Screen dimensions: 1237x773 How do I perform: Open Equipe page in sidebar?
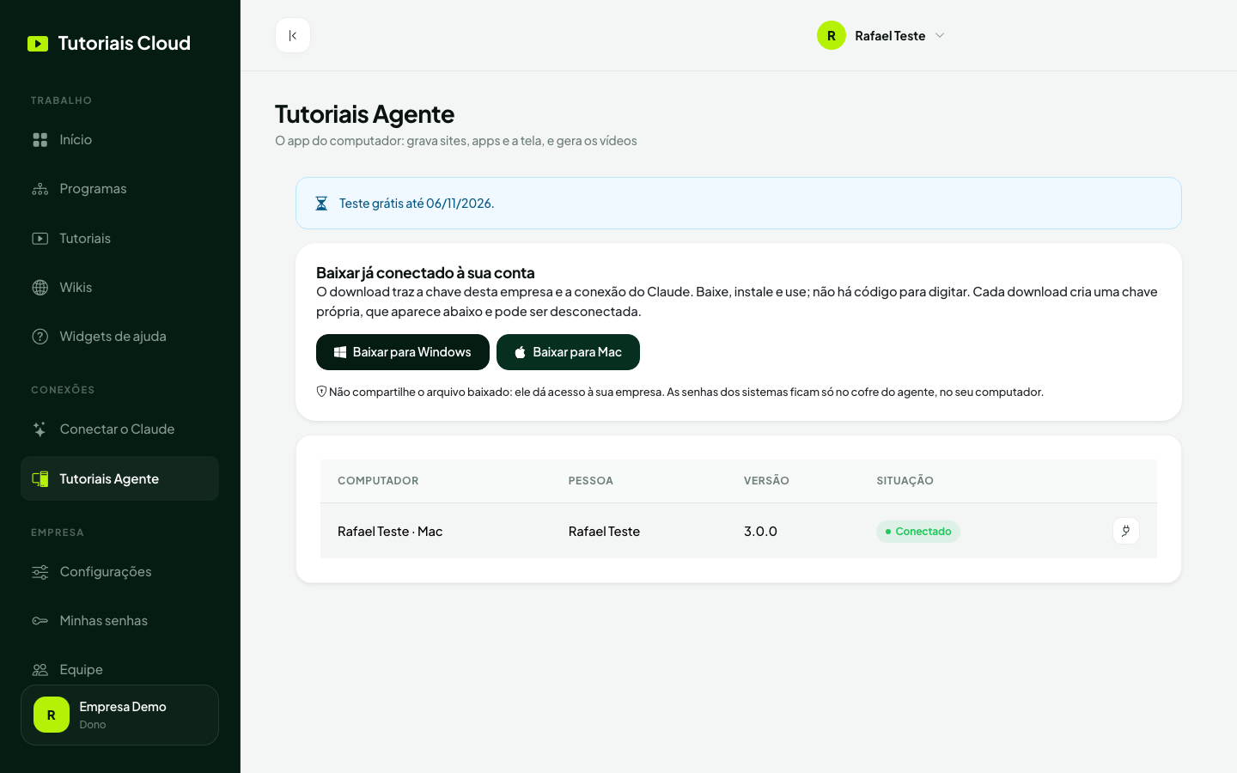[x=119, y=670]
